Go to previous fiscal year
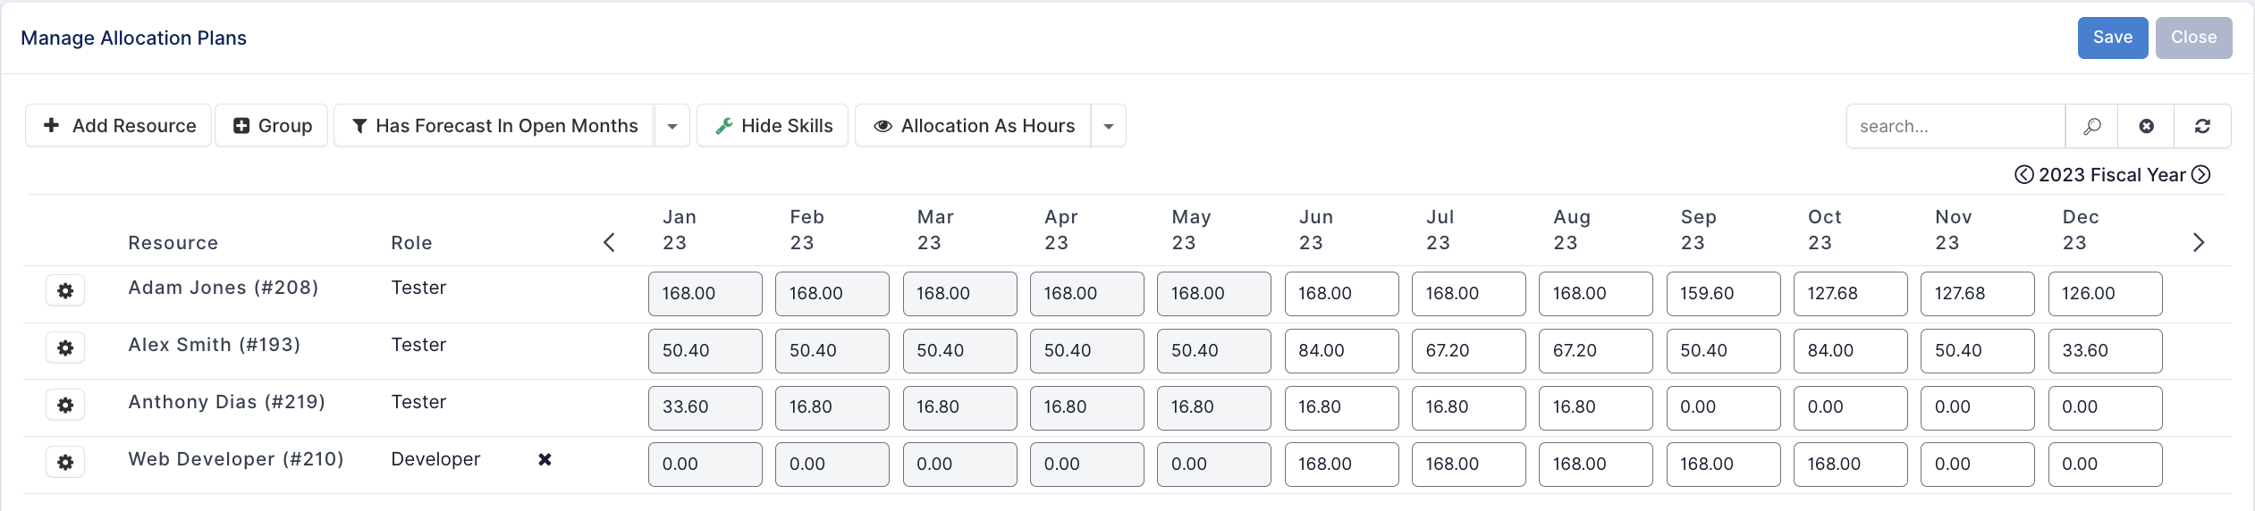The width and height of the screenshot is (2255, 511). tap(2023, 175)
